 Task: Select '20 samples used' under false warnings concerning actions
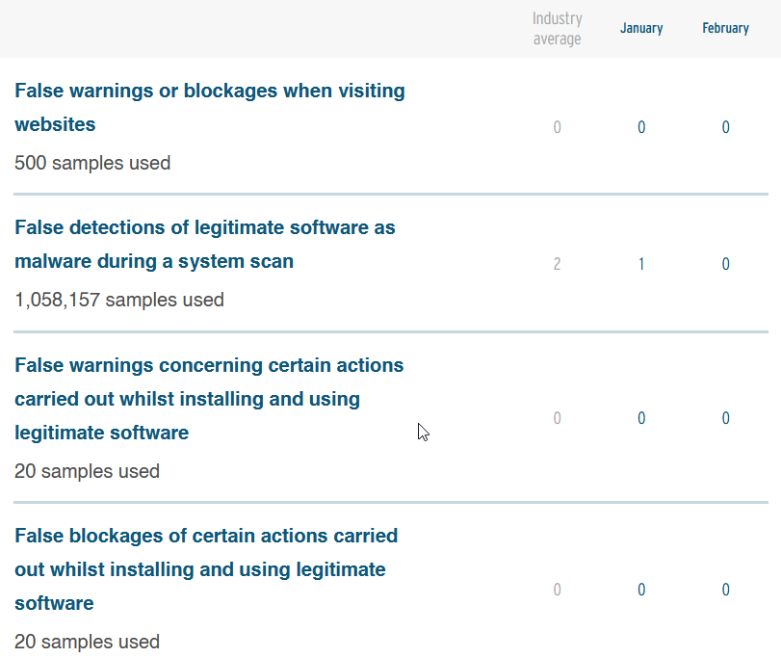point(88,471)
